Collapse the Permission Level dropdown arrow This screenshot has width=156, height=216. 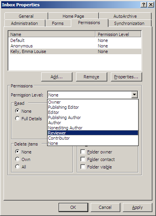coord(135,95)
